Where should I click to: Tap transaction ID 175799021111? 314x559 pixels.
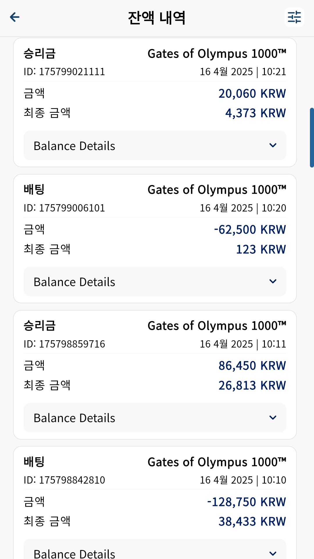(x=64, y=72)
